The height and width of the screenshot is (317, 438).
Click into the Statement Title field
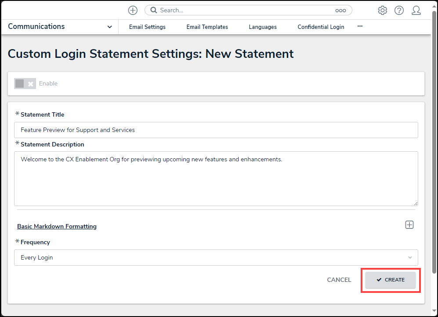coord(216,130)
